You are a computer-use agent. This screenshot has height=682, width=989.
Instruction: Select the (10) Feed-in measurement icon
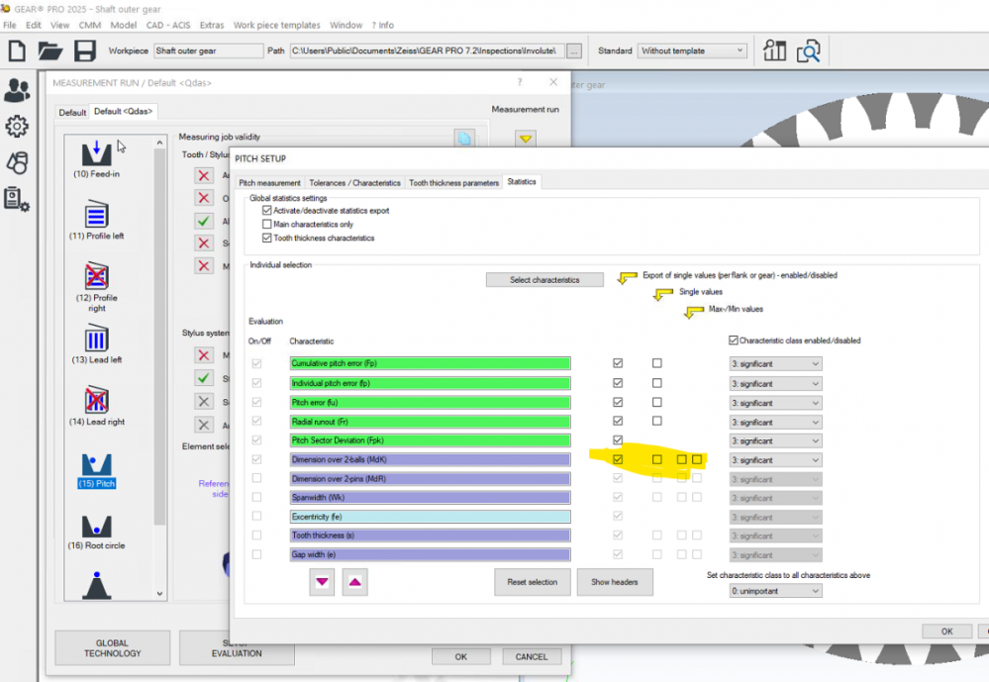coord(96,153)
